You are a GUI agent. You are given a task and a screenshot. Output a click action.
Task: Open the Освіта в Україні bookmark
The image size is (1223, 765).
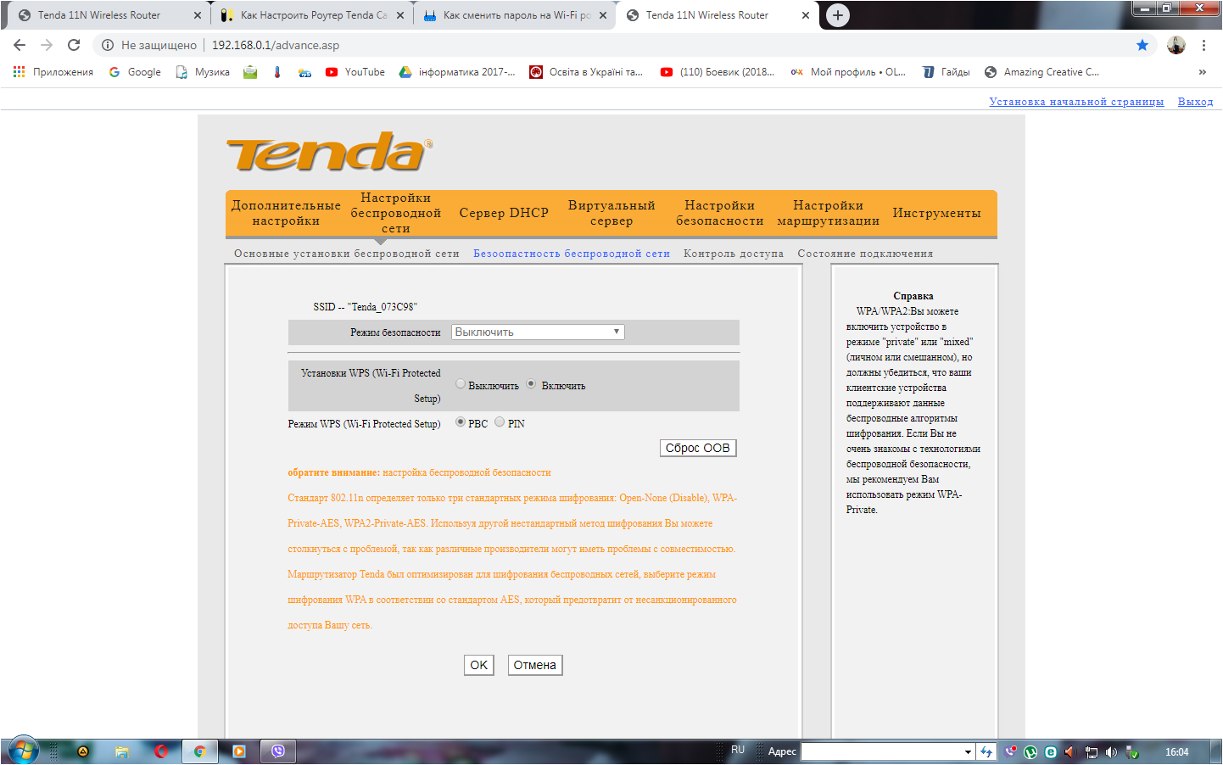click(x=587, y=72)
